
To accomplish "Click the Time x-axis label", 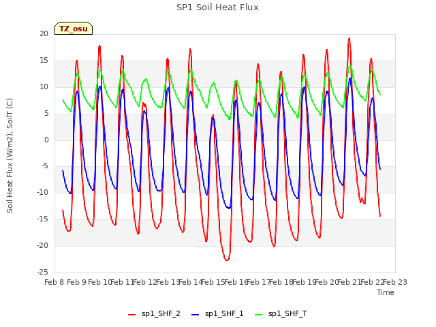I will click(386, 292).
